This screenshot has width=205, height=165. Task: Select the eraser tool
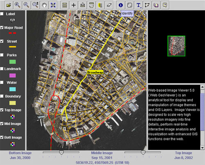click(x=109, y=5)
